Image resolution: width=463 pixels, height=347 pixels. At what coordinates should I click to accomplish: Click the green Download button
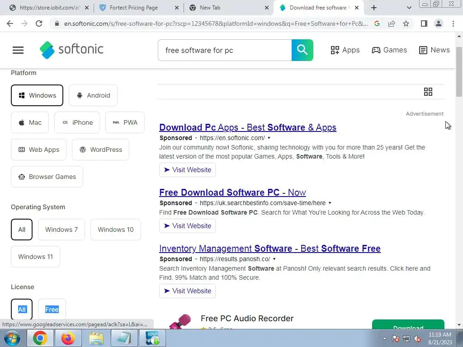408,324
